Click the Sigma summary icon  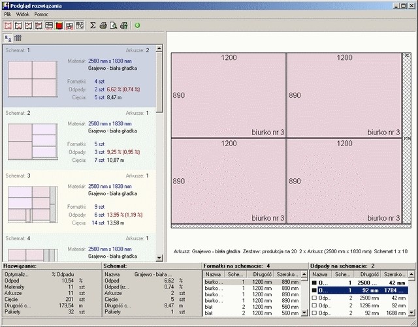(x=93, y=25)
